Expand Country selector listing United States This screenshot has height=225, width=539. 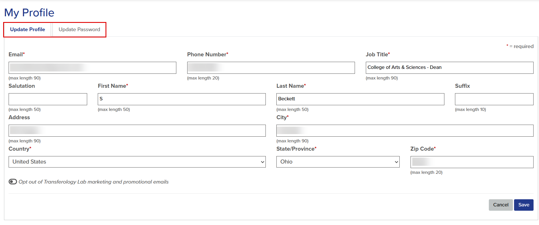tap(137, 162)
